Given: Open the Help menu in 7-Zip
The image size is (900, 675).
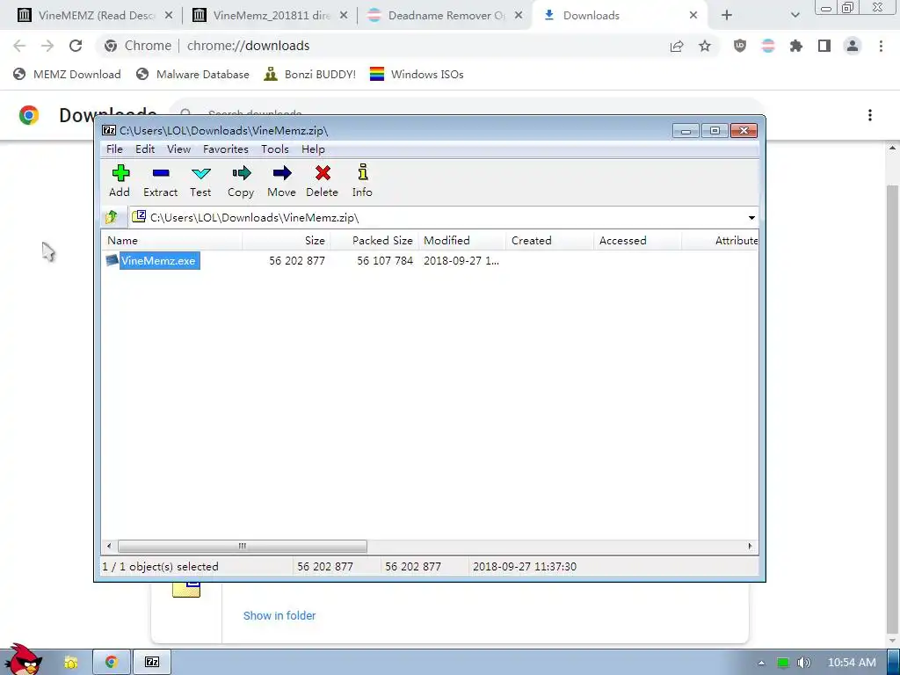Looking at the screenshot, I should coord(314,149).
